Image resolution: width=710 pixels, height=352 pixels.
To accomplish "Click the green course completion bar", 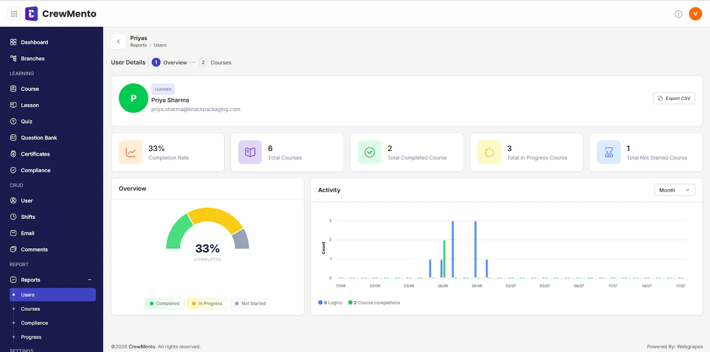I will (x=444, y=259).
